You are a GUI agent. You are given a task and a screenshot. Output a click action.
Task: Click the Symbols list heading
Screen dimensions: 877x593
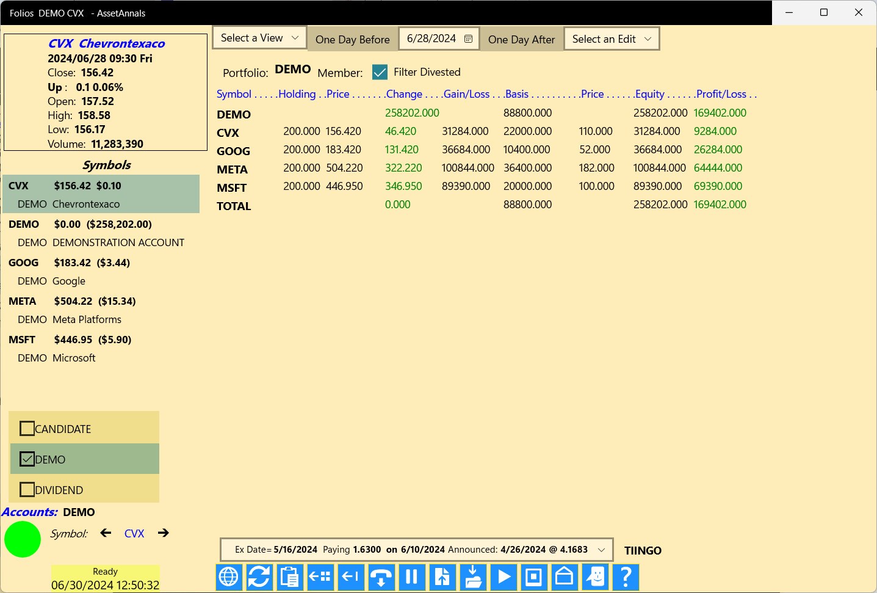coord(107,165)
